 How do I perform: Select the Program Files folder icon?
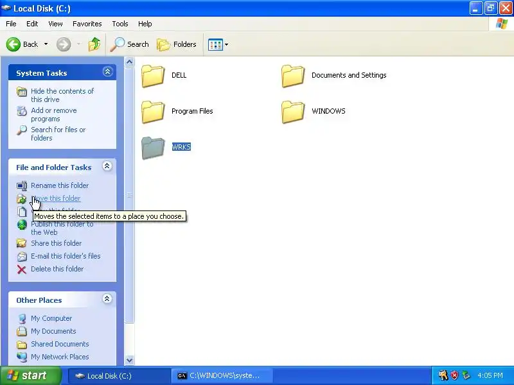(153, 112)
